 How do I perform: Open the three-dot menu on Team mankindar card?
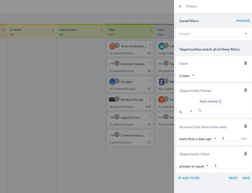pyautogui.click(x=150, y=45)
